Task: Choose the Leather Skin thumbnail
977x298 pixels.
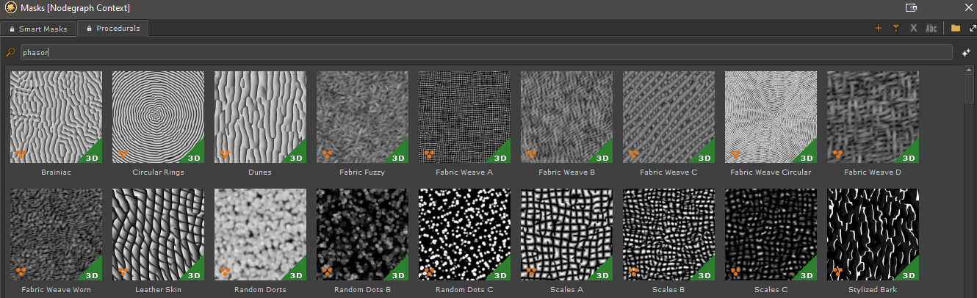Action: (x=158, y=234)
